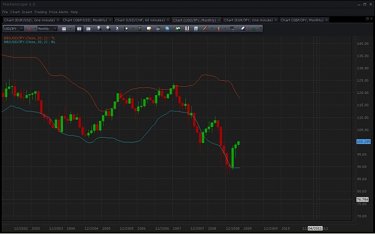Close the Chart (GBP/JPY, Monthly) tab
The height and width of the screenshot is (234, 375).
(326, 20)
